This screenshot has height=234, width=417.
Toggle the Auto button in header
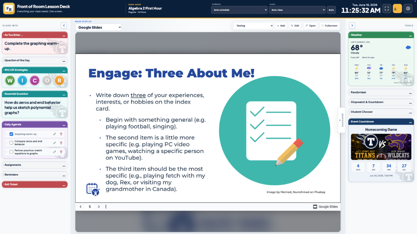pos(331,10)
